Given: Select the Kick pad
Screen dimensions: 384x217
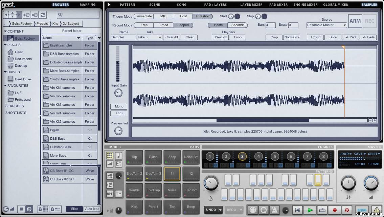Looking at the screenshot, I should point(134,206).
